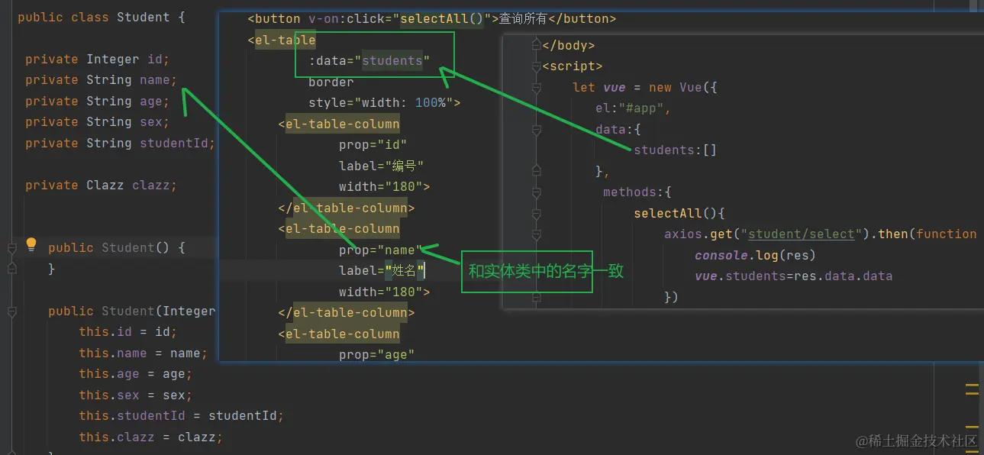Click width="180" below label="姓名"
Screen dimensions: 984x455
[x=381, y=292]
